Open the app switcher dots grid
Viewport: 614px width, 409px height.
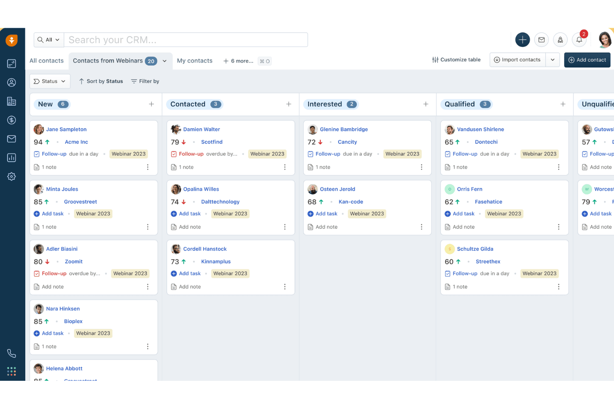pos(12,371)
